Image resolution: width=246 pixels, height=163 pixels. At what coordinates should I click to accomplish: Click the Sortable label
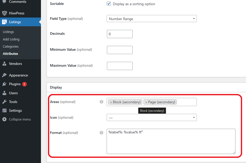(57, 4)
